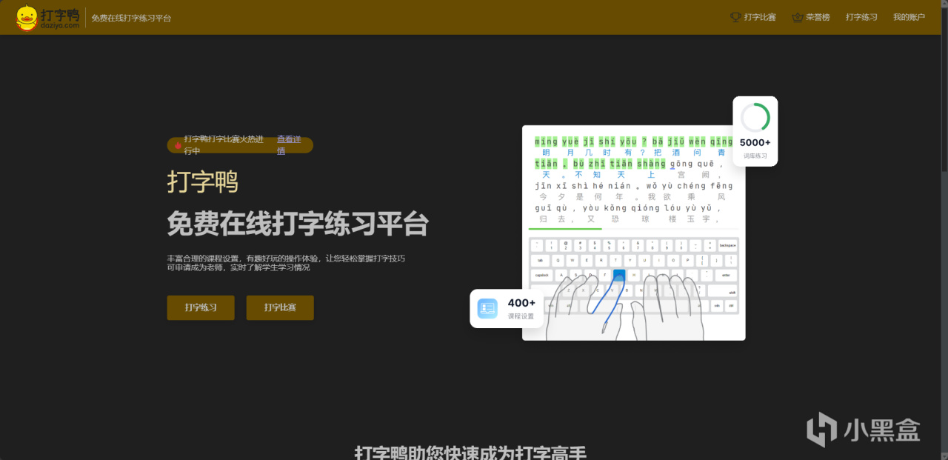Click the description line starting 丰富合理的课程设置
The width and height of the screenshot is (948, 460).
[286, 259]
